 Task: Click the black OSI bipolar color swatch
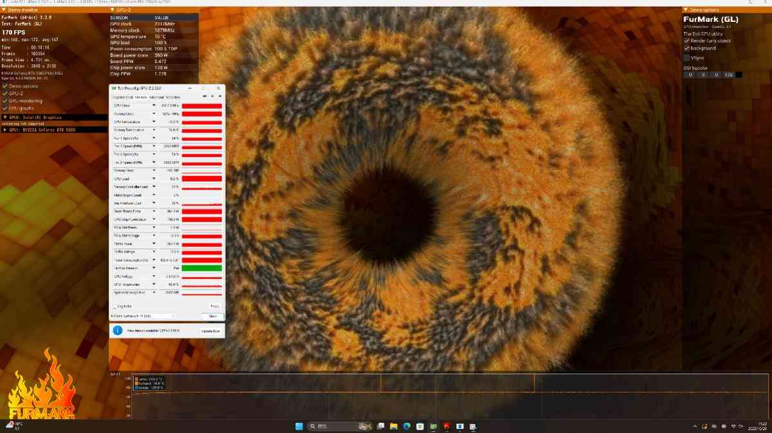739,75
